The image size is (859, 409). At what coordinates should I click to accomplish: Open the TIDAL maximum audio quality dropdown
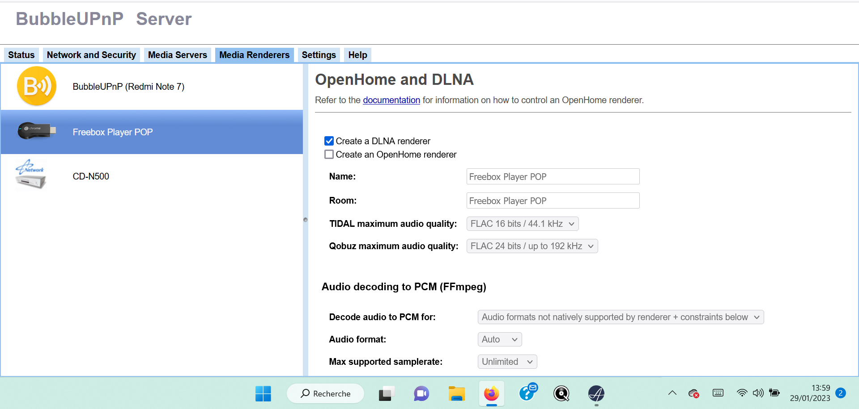click(x=523, y=224)
